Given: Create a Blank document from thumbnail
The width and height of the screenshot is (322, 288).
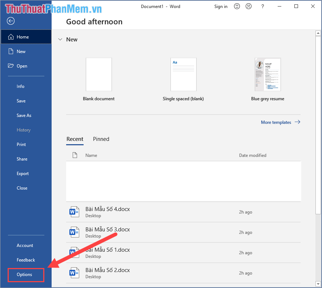Looking at the screenshot, I should 99,74.
